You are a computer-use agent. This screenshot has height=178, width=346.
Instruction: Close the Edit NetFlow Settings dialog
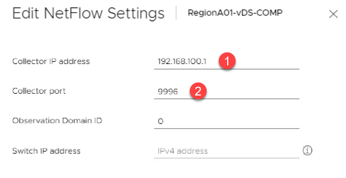[x=333, y=14]
